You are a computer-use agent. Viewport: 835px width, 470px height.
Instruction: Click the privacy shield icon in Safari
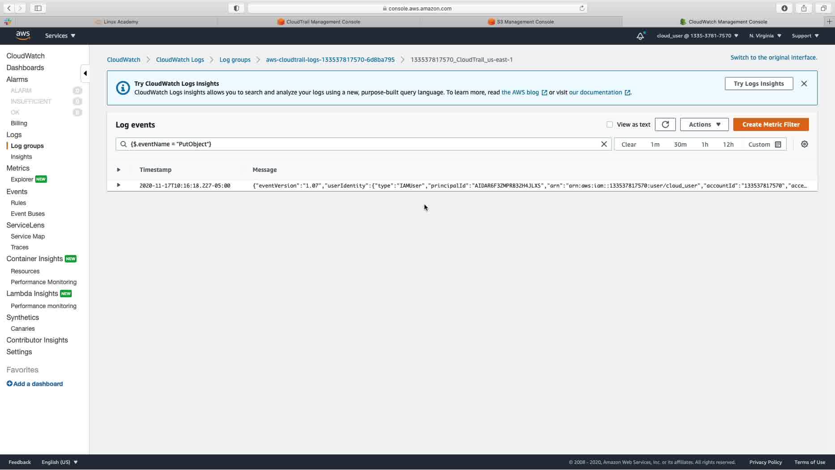(236, 8)
